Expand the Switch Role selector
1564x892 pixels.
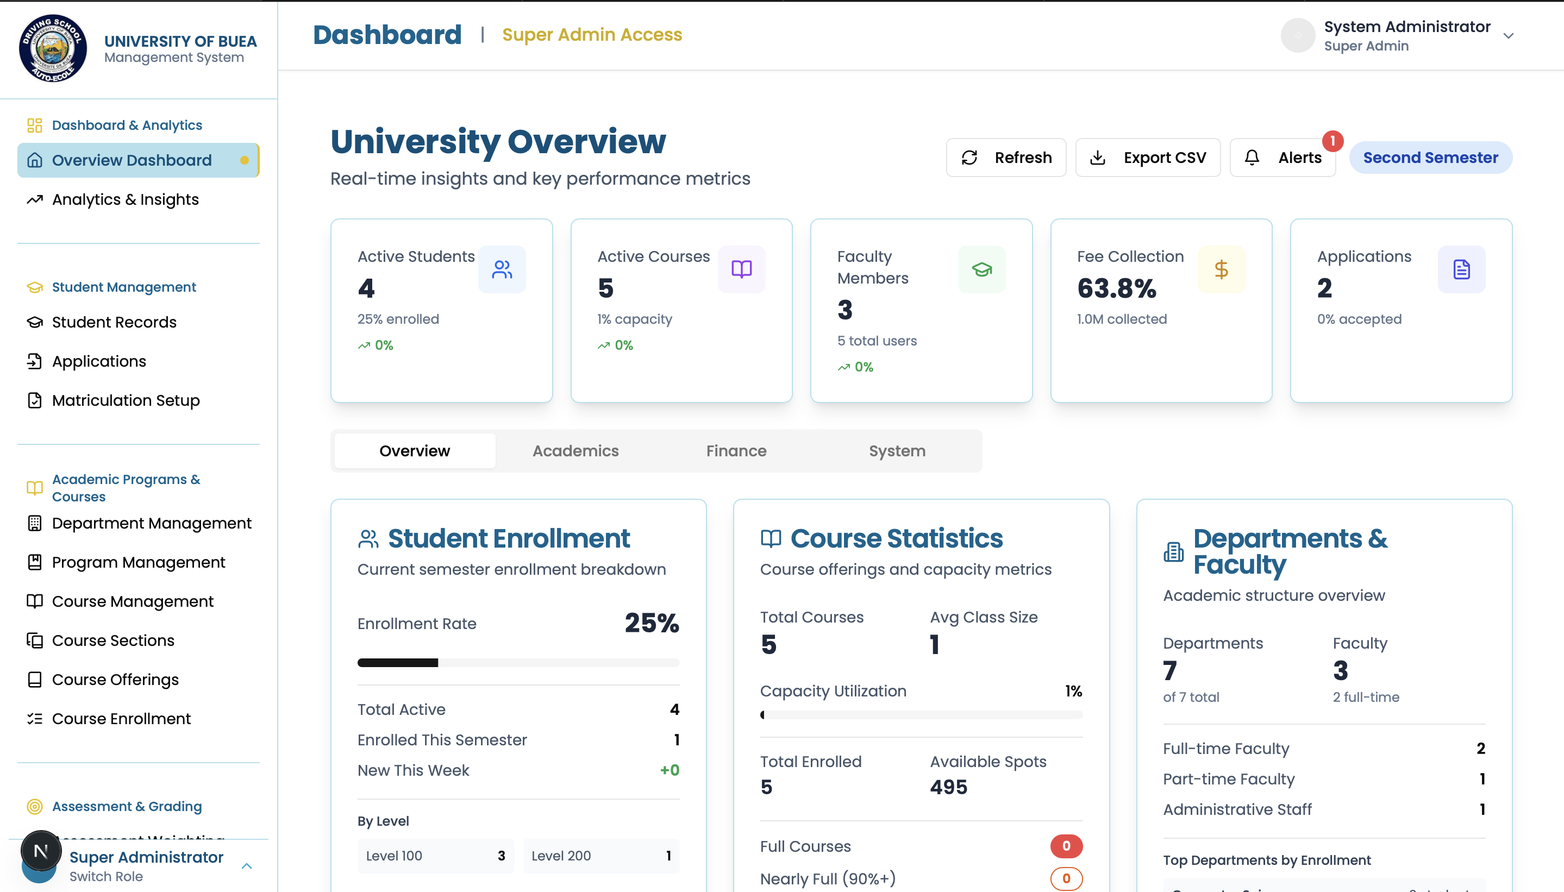pyautogui.click(x=107, y=876)
